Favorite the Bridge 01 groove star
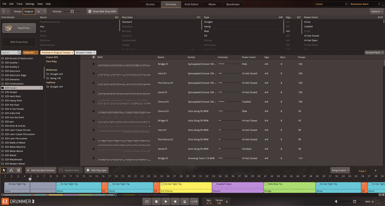The height and width of the screenshot is (206, 385). coord(94,64)
